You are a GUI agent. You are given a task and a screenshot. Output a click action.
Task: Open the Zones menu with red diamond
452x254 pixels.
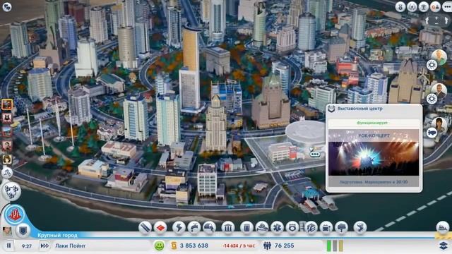160,227
